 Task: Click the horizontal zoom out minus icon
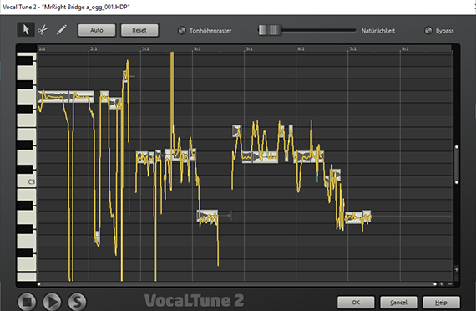click(450, 284)
